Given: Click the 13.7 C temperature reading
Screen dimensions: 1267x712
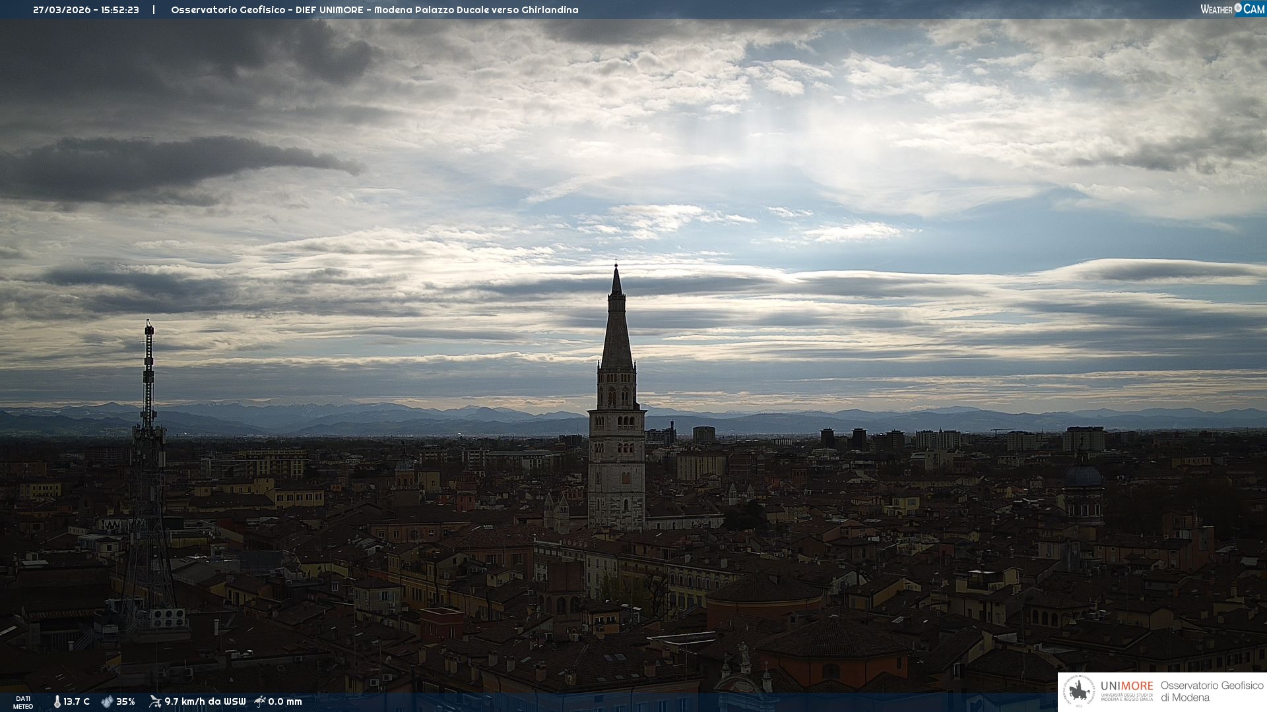Looking at the screenshot, I should (77, 701).
